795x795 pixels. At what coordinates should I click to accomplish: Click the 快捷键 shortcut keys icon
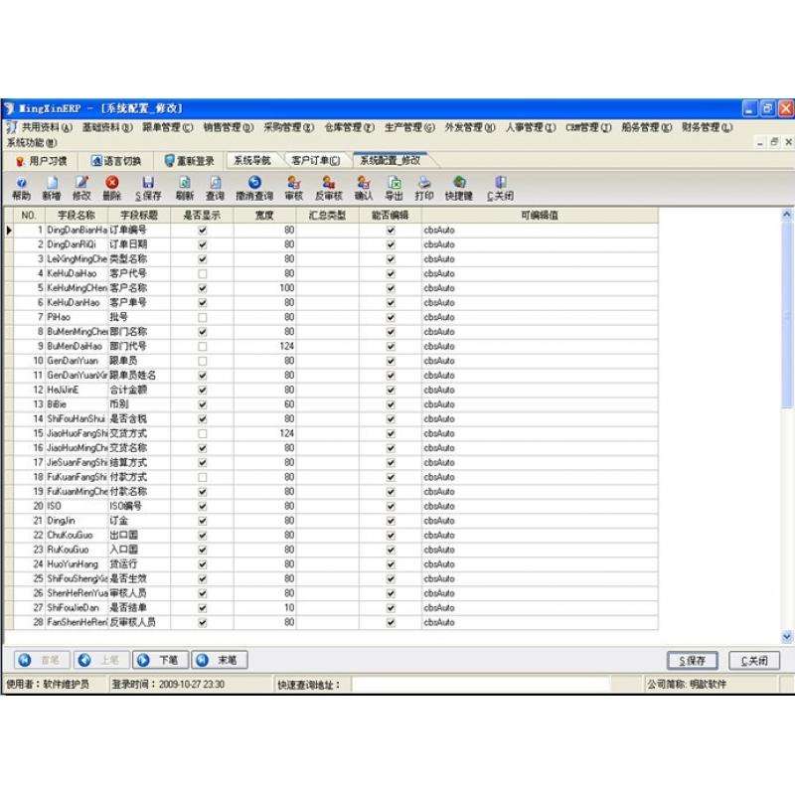(x=459, y=188)
